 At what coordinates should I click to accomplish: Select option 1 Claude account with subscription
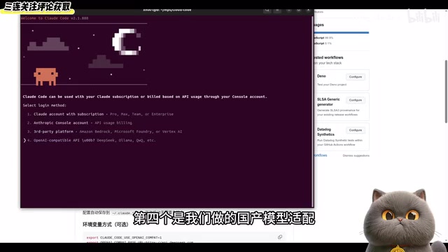(100, 114)
